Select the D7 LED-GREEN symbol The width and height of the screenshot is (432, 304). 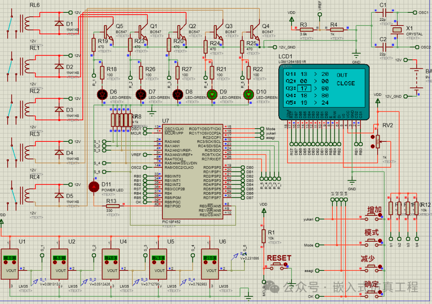click(141, 95)
